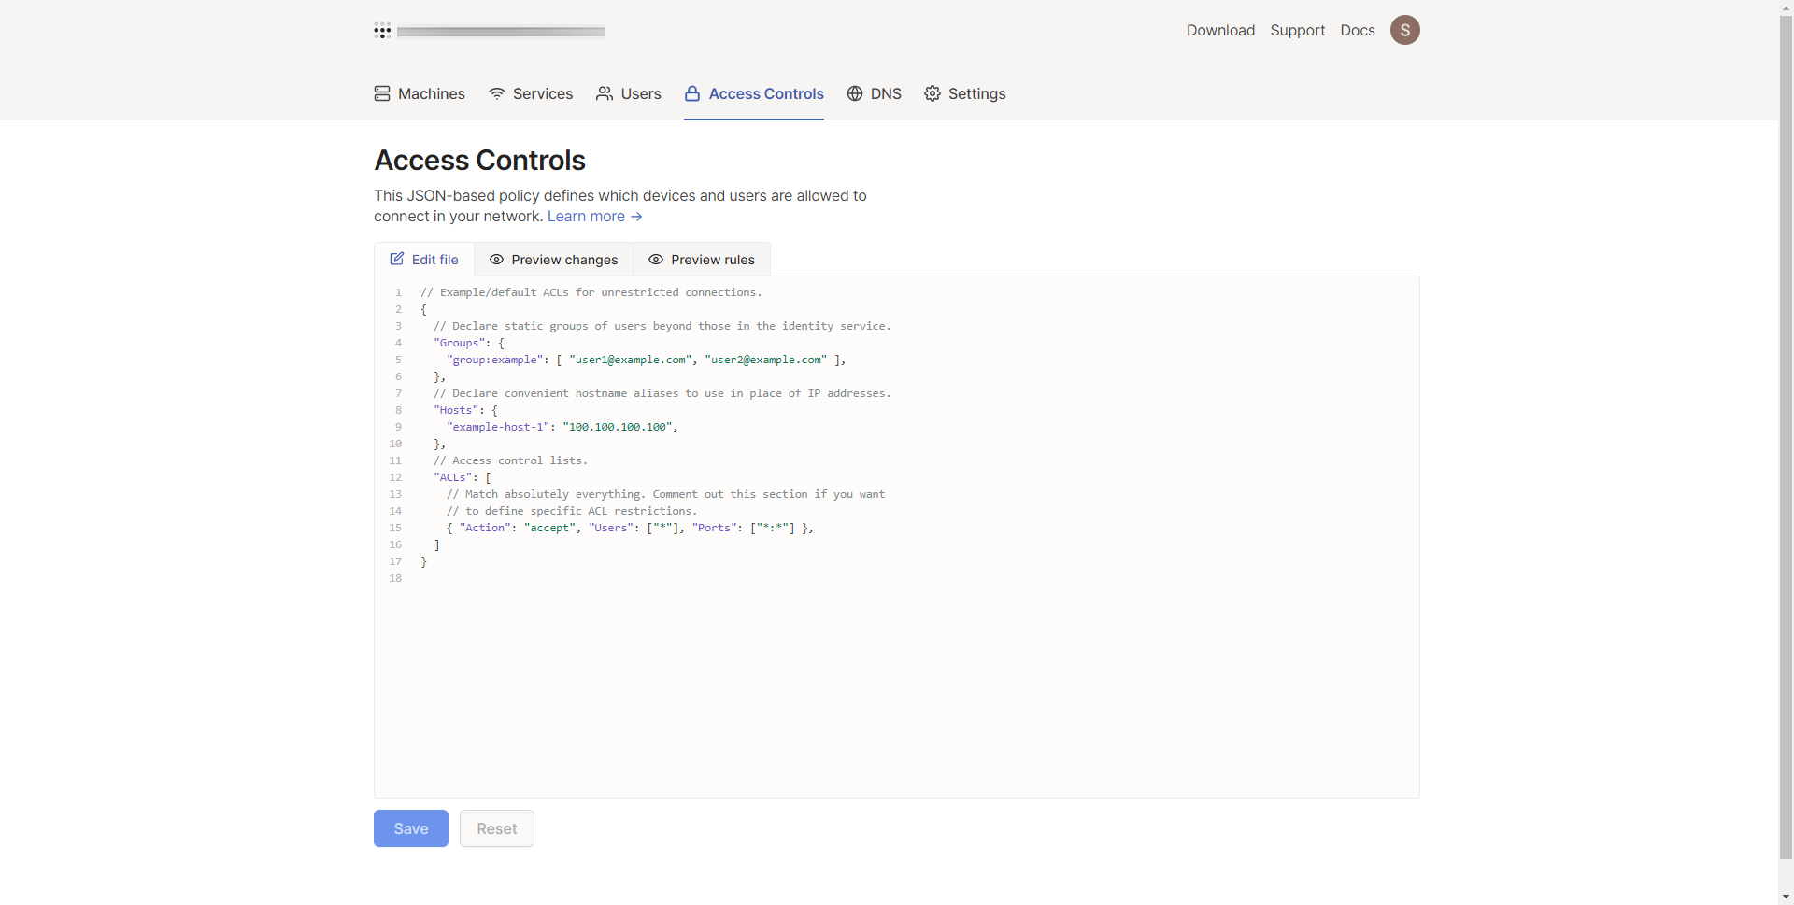This screenshot has height=905, width=1794.
Task: Click the Edit file pencil icon
Action: [x=397, y=259]
